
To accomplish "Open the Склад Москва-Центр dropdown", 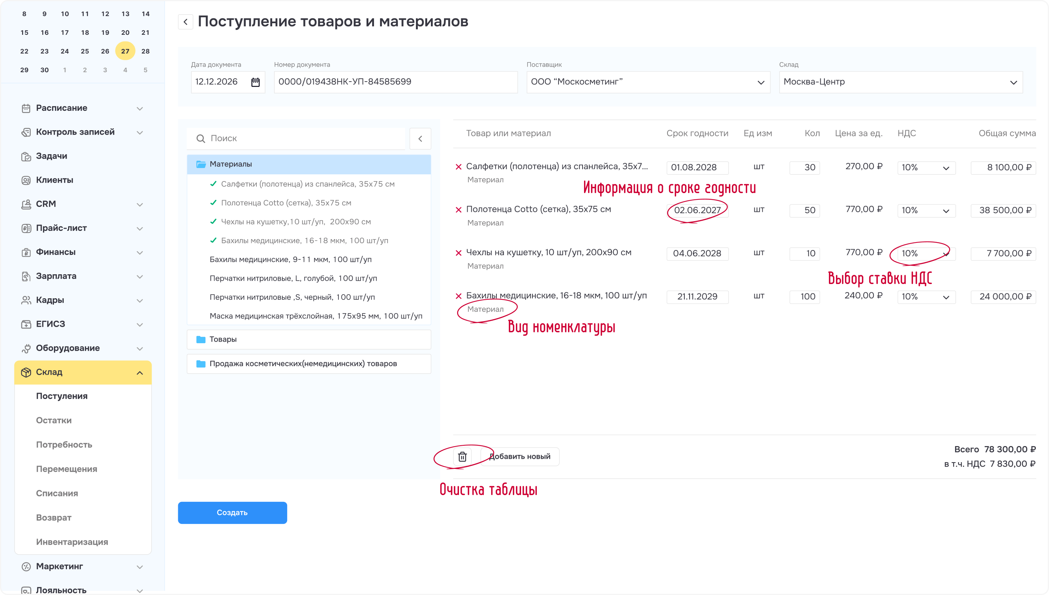I will click(901, 82).
